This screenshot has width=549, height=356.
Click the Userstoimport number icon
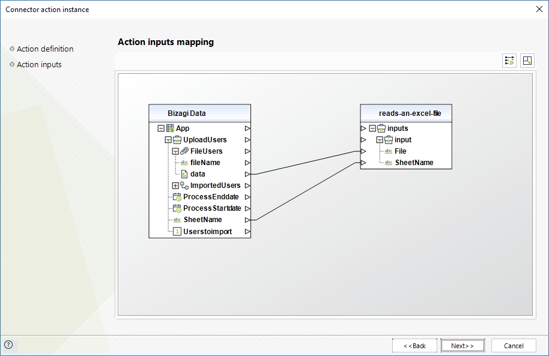177,231
